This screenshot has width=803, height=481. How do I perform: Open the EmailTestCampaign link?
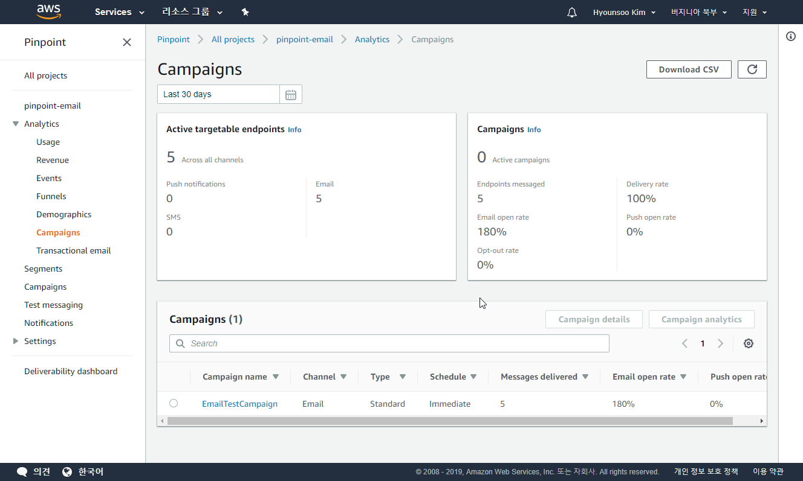point(239,404)
